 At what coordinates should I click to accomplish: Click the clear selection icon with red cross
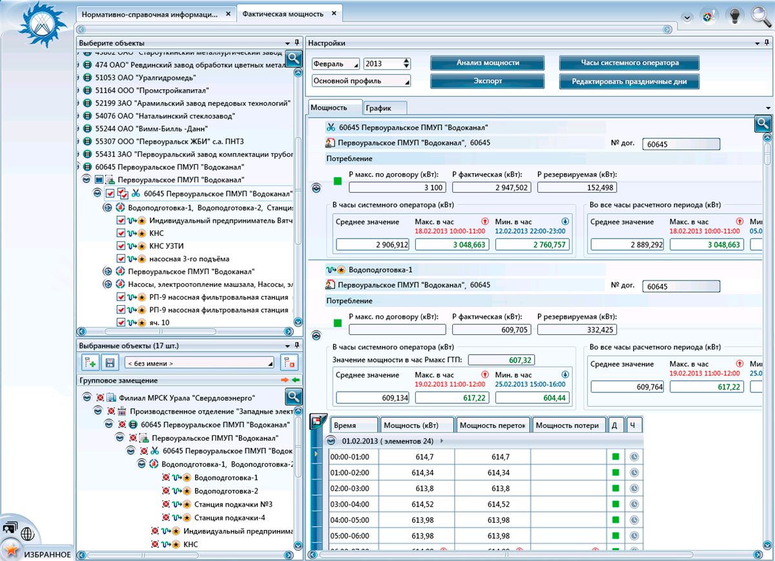290,363
